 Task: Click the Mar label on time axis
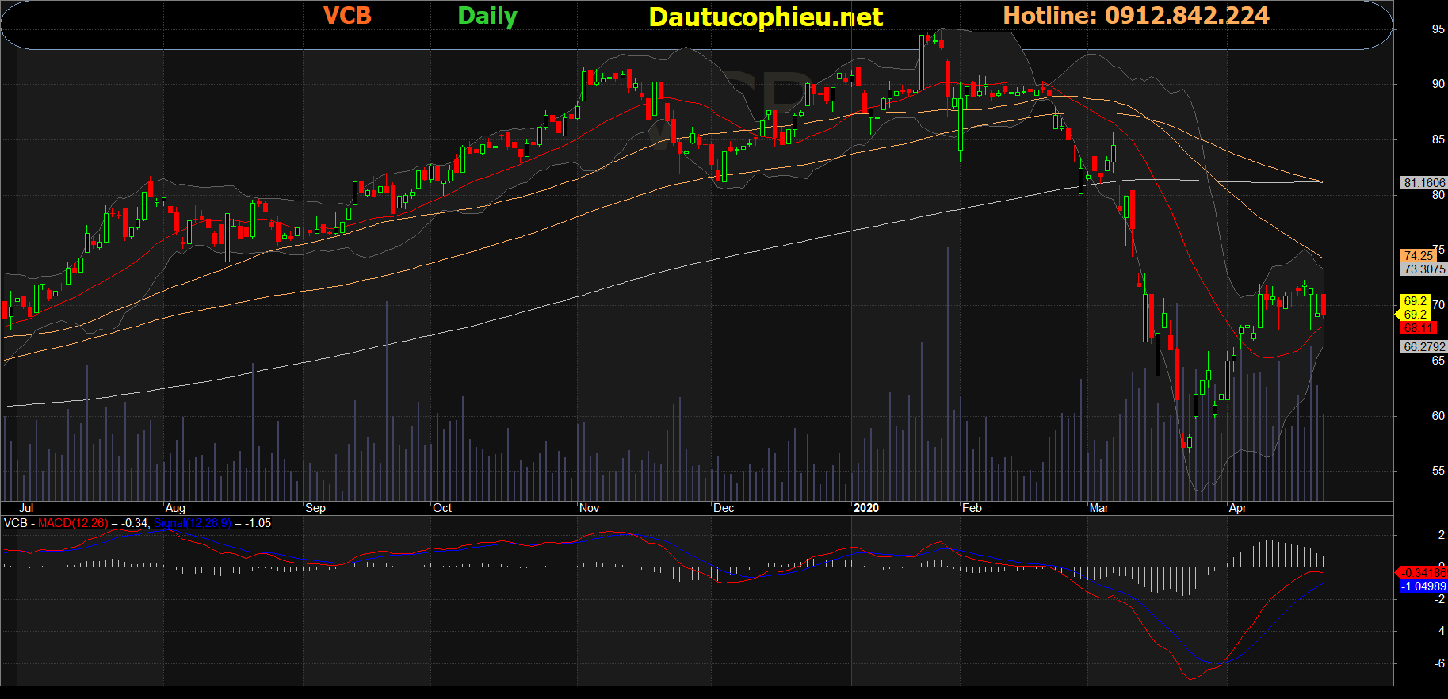tap(1099, 508)
